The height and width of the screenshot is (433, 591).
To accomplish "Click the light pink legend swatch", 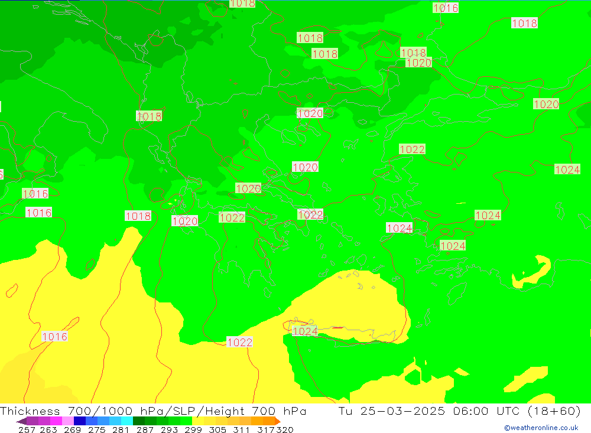I will point(68,421).
